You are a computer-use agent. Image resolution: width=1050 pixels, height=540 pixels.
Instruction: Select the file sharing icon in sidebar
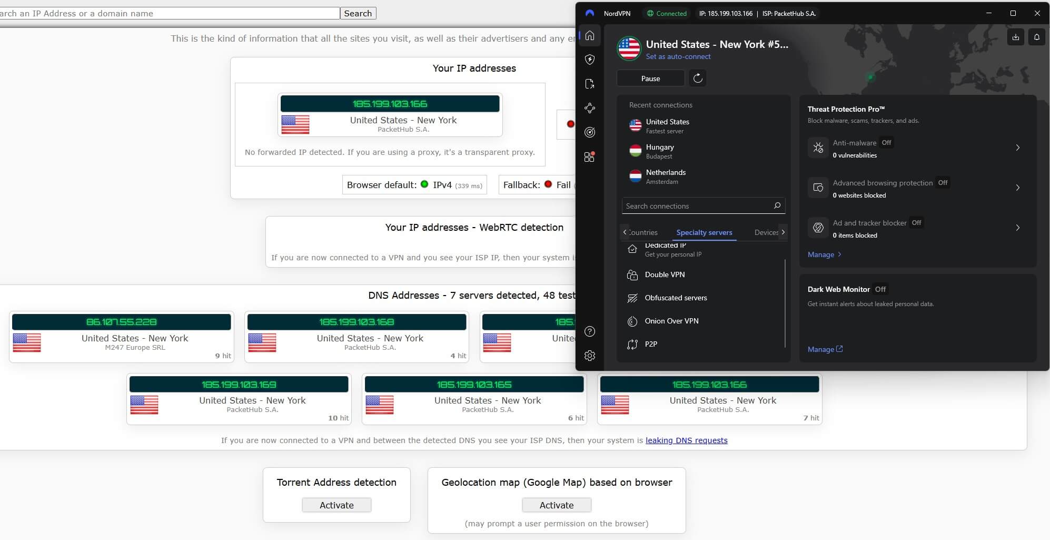pos(590,84)
